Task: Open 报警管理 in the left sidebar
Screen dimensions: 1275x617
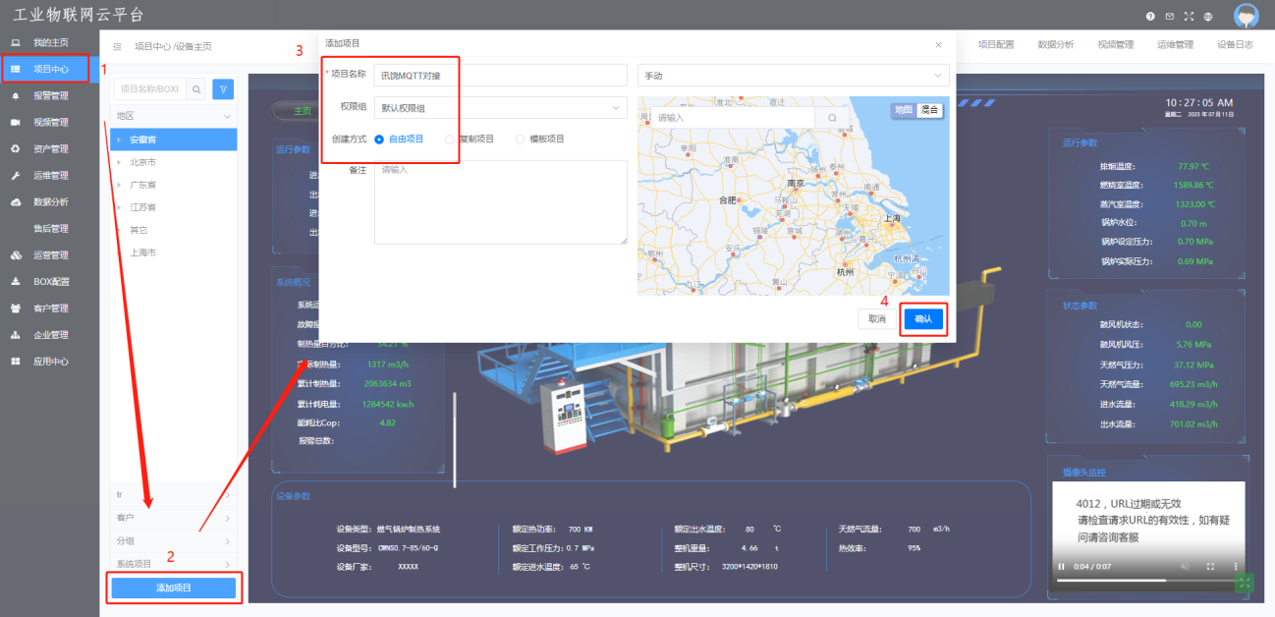Action: point(50,96)
